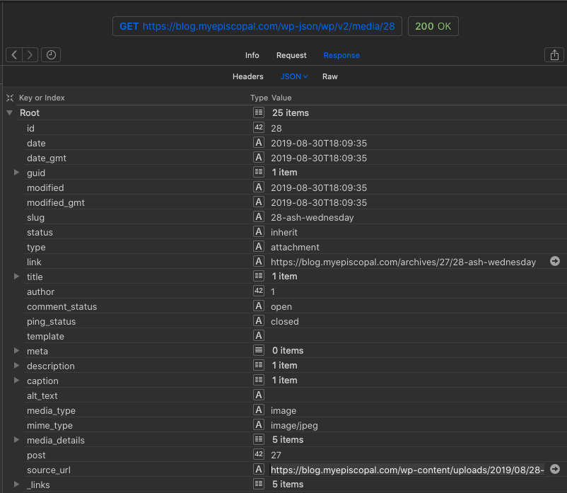Click the archives link URL value

pyautogui.click(x=403, y=262)
